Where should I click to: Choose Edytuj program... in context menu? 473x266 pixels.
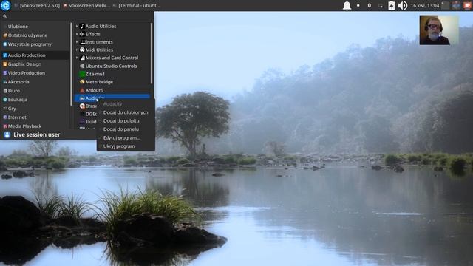pyautogui.click(x=126, y=137)
